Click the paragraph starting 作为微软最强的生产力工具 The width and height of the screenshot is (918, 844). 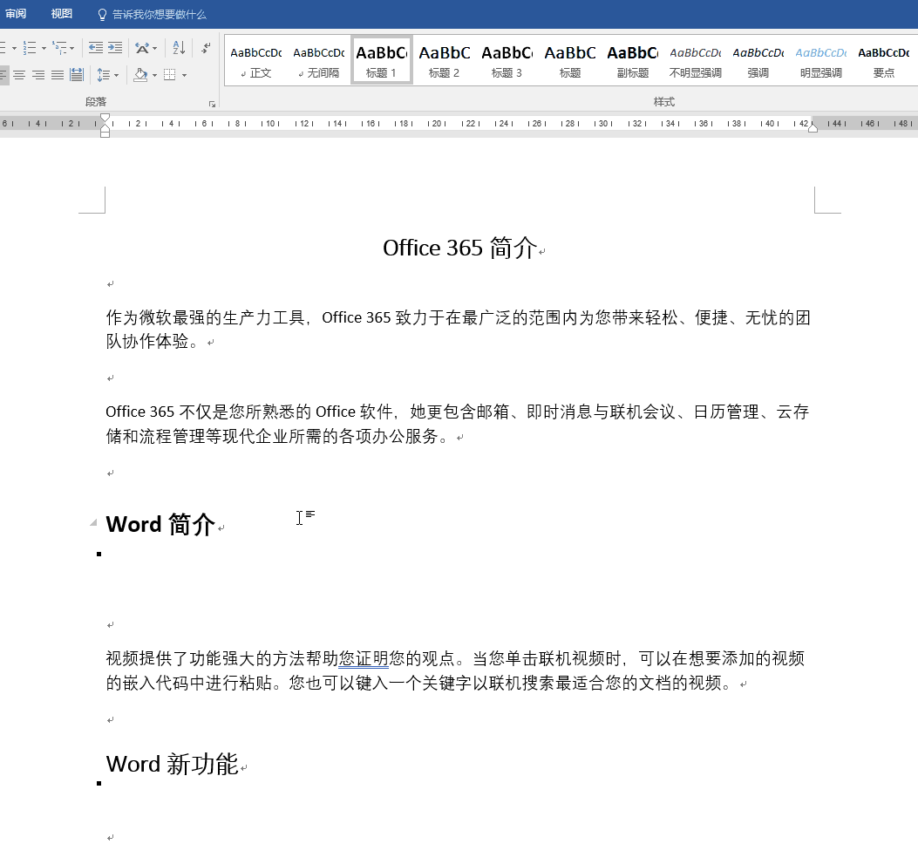click(x=458, y=330)
